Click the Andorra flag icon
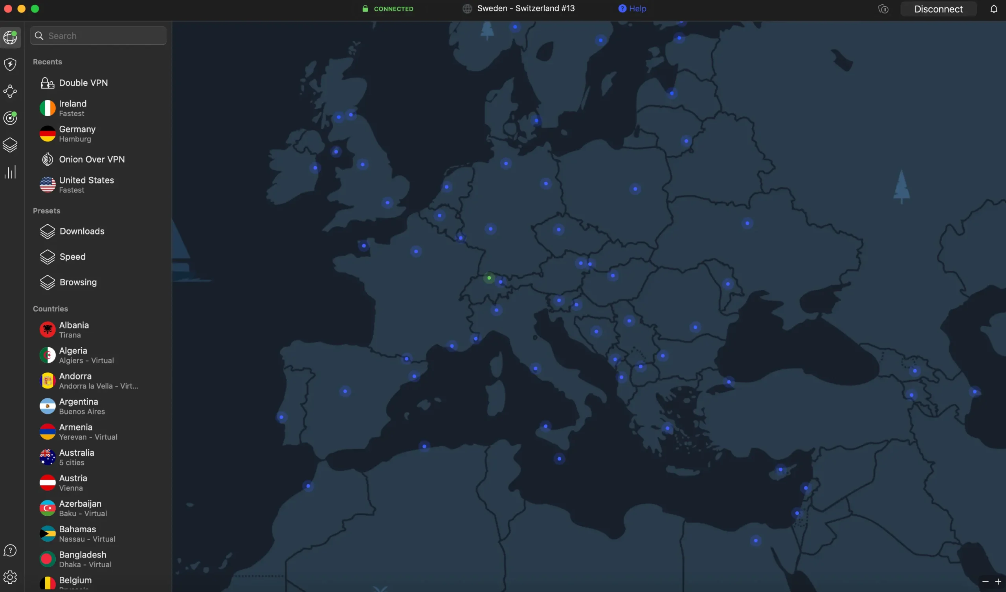Screen dimensions: 1006x592 coord(48,381)
